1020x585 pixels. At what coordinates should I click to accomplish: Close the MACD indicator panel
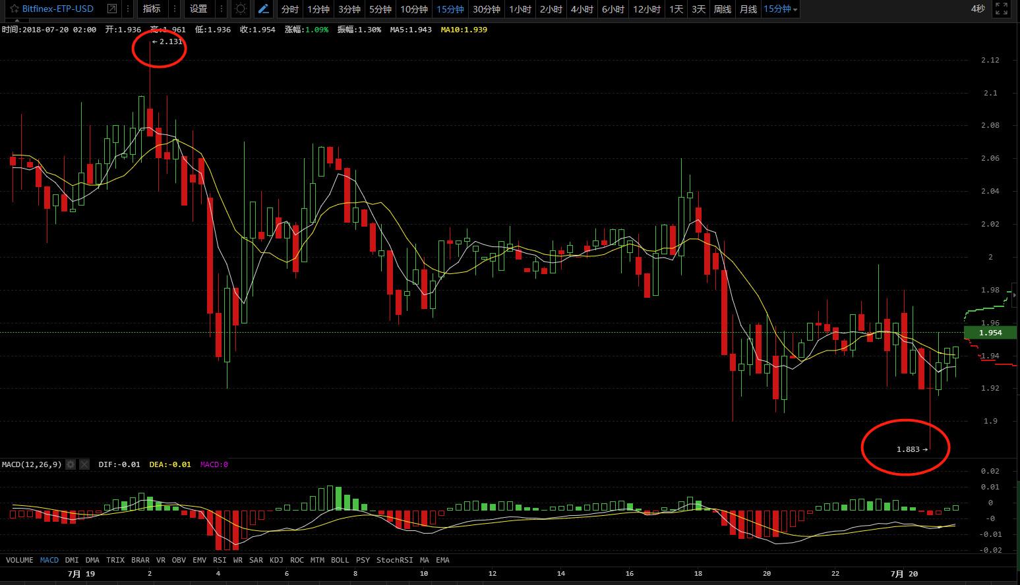click(84, 464)
